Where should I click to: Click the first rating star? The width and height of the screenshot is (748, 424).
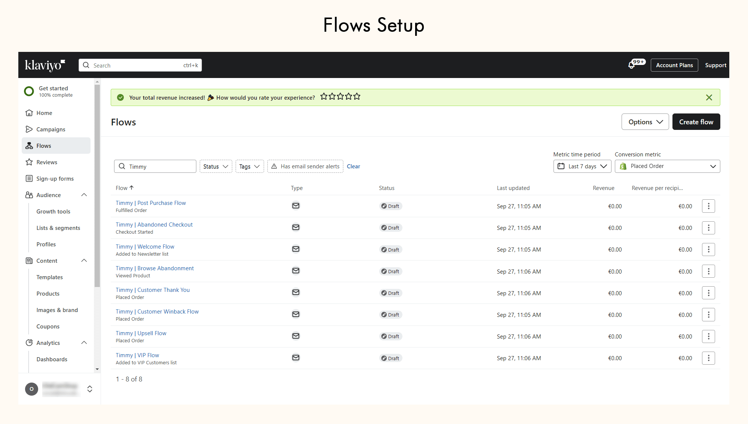(x=324, y=97)
